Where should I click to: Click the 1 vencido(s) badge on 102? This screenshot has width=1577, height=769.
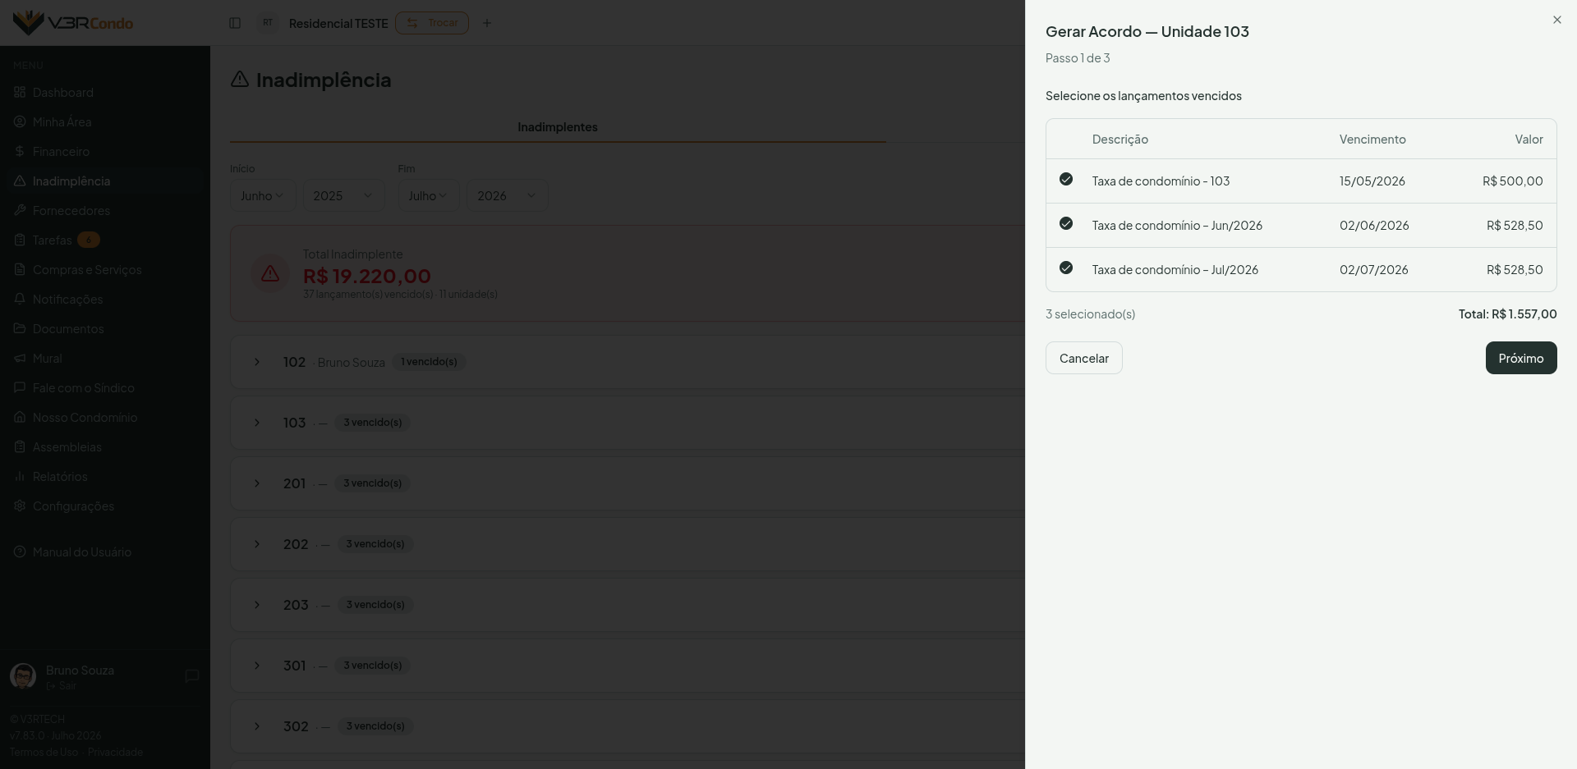(x=429, y=362)
